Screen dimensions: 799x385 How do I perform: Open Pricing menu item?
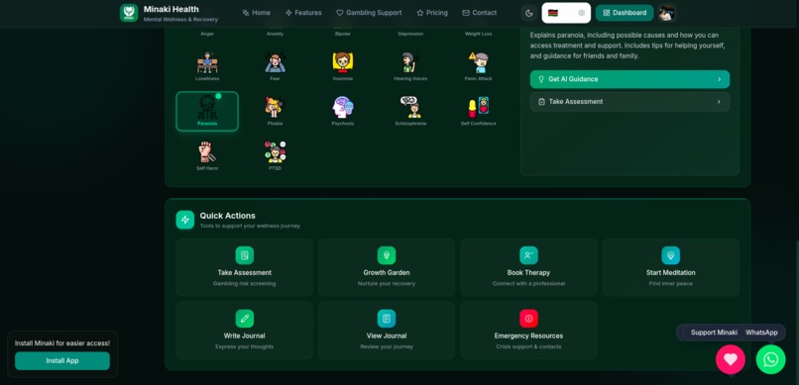point(432,13)
